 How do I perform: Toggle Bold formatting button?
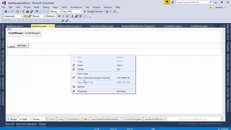[59, 16]
